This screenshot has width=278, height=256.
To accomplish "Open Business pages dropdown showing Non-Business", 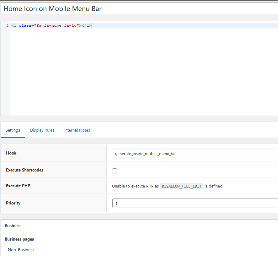I will pos(141,249).
